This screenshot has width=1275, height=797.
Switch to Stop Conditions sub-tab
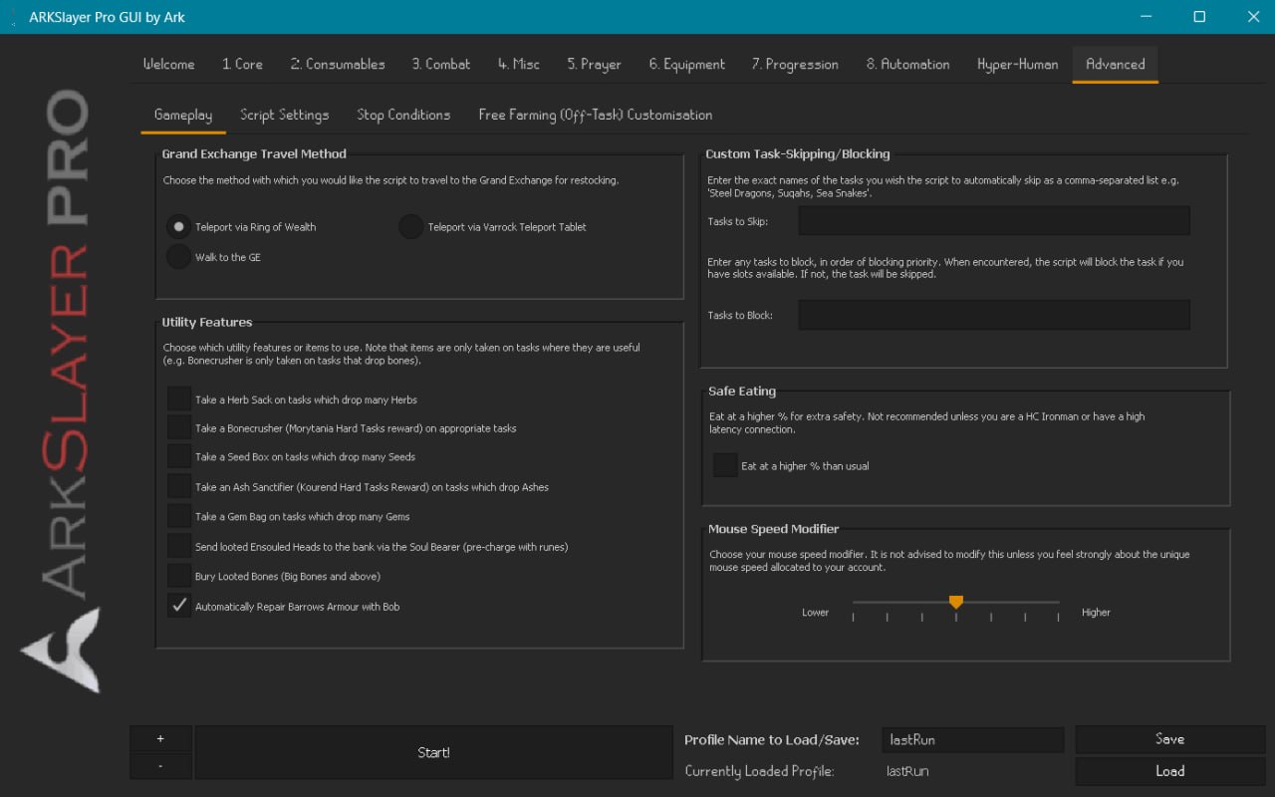[403, 115]
